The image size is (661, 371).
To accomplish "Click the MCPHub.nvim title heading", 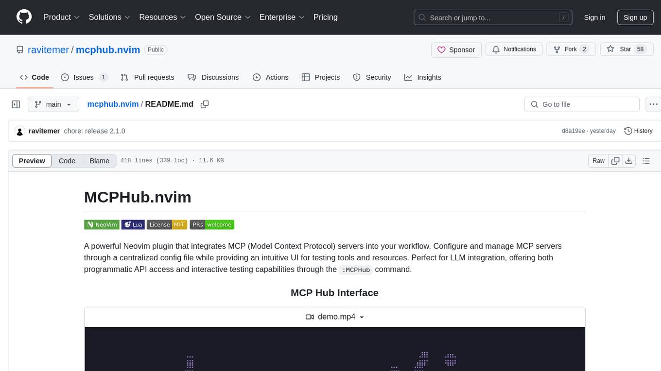I will click(x=138, y=197).
